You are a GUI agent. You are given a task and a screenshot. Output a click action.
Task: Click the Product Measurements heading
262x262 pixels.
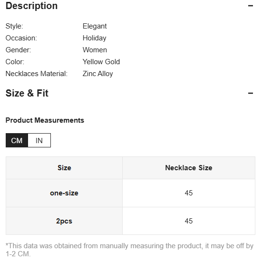click(x=45, y=120)
